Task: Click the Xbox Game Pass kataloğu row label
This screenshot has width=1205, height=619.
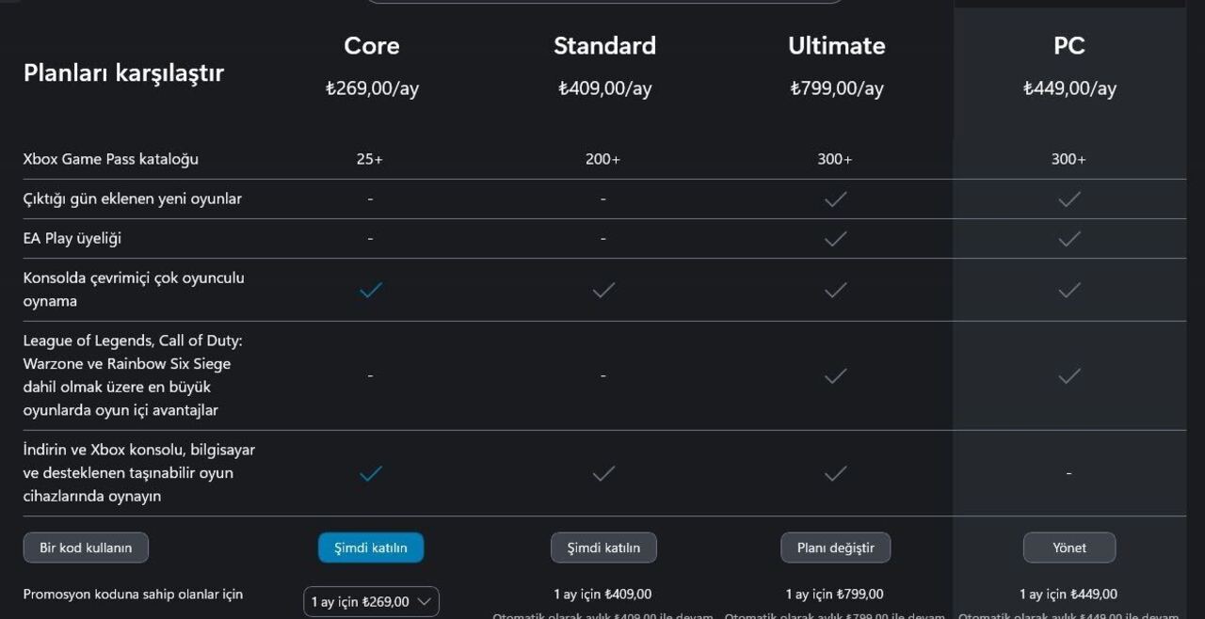Action: (x=110, y=159)
